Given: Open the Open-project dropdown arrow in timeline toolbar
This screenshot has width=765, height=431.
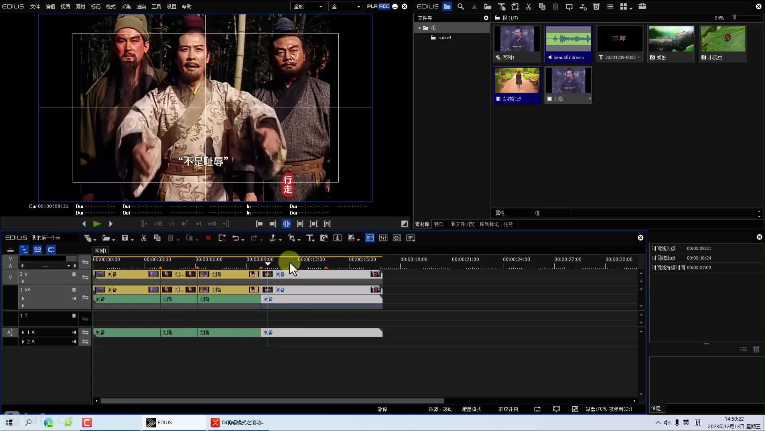Looking at the screenshot, I should point(114,239).
